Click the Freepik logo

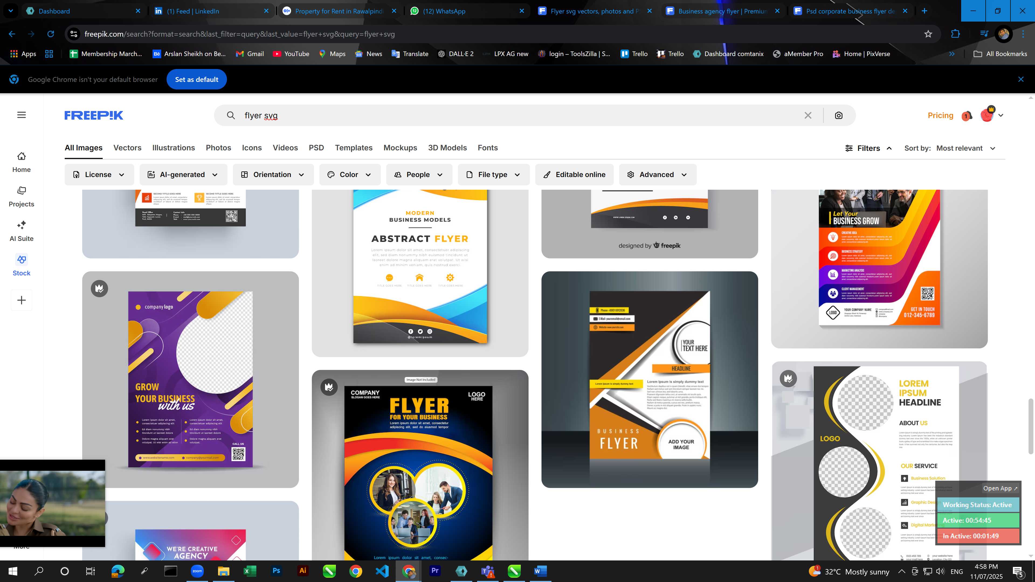pyautogui.click(x=94, y=115)
